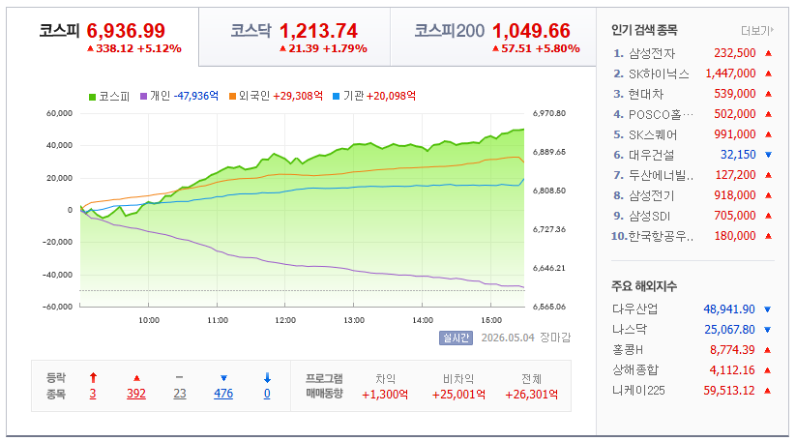Open SK하이닉스 stock page
796x441 pixels.
(659, 73)
